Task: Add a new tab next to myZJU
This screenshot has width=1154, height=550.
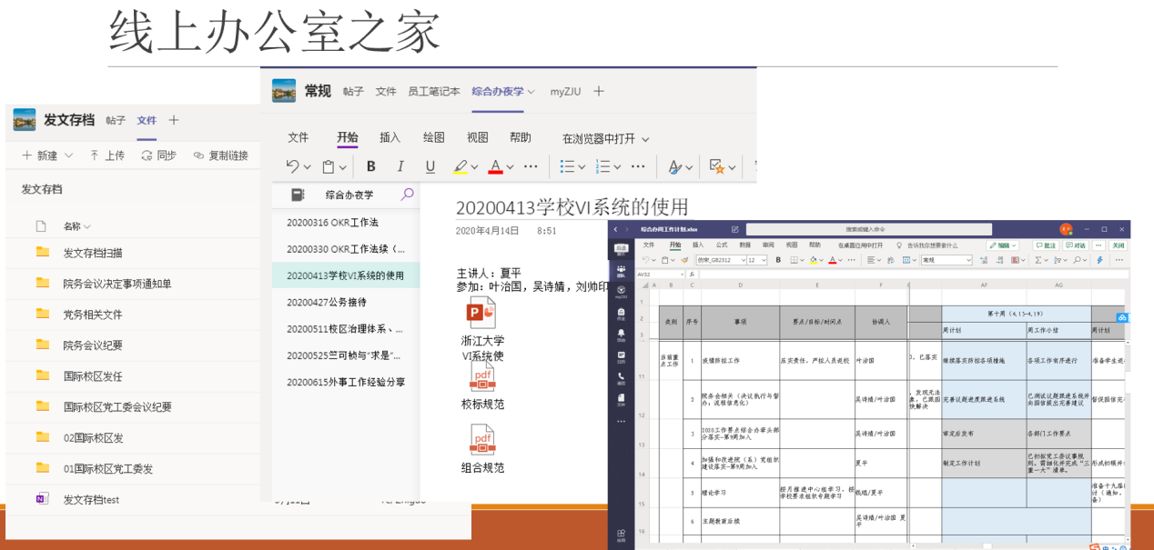Action: [599, 91]
